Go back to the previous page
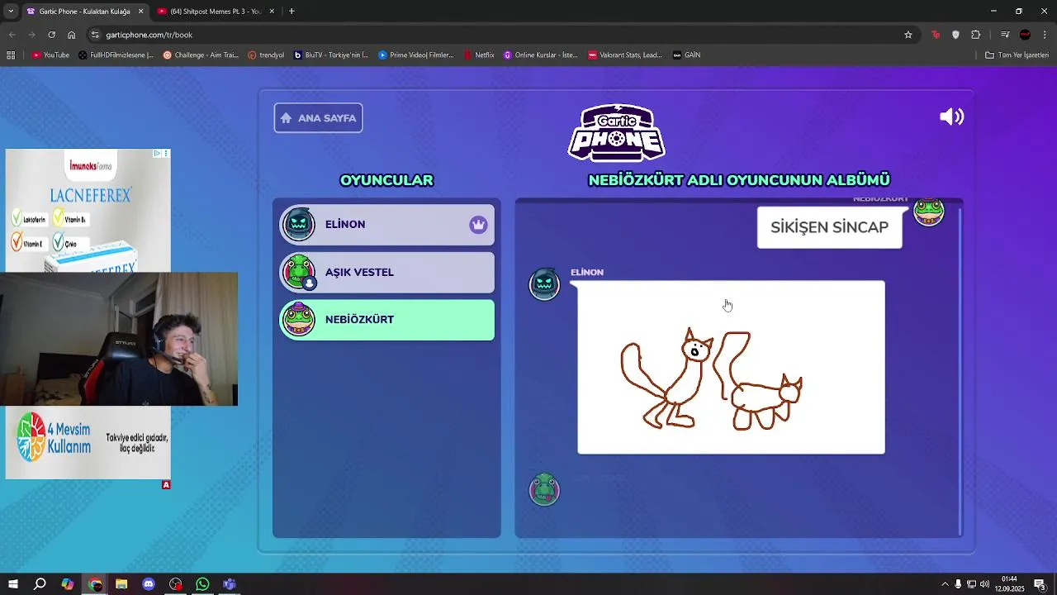Viewport: 1057px width, 595px height. coord(12,35)
